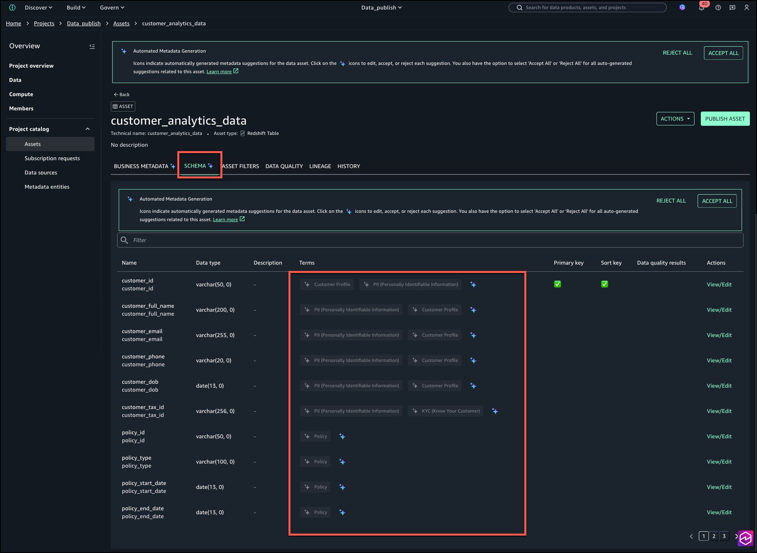This screenshot has width=757, height=553.
Task: Toggle the customer_id primary key checkmark
Action: pos(557,284)
